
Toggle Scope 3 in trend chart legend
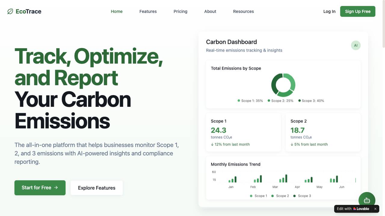point(302,196)
